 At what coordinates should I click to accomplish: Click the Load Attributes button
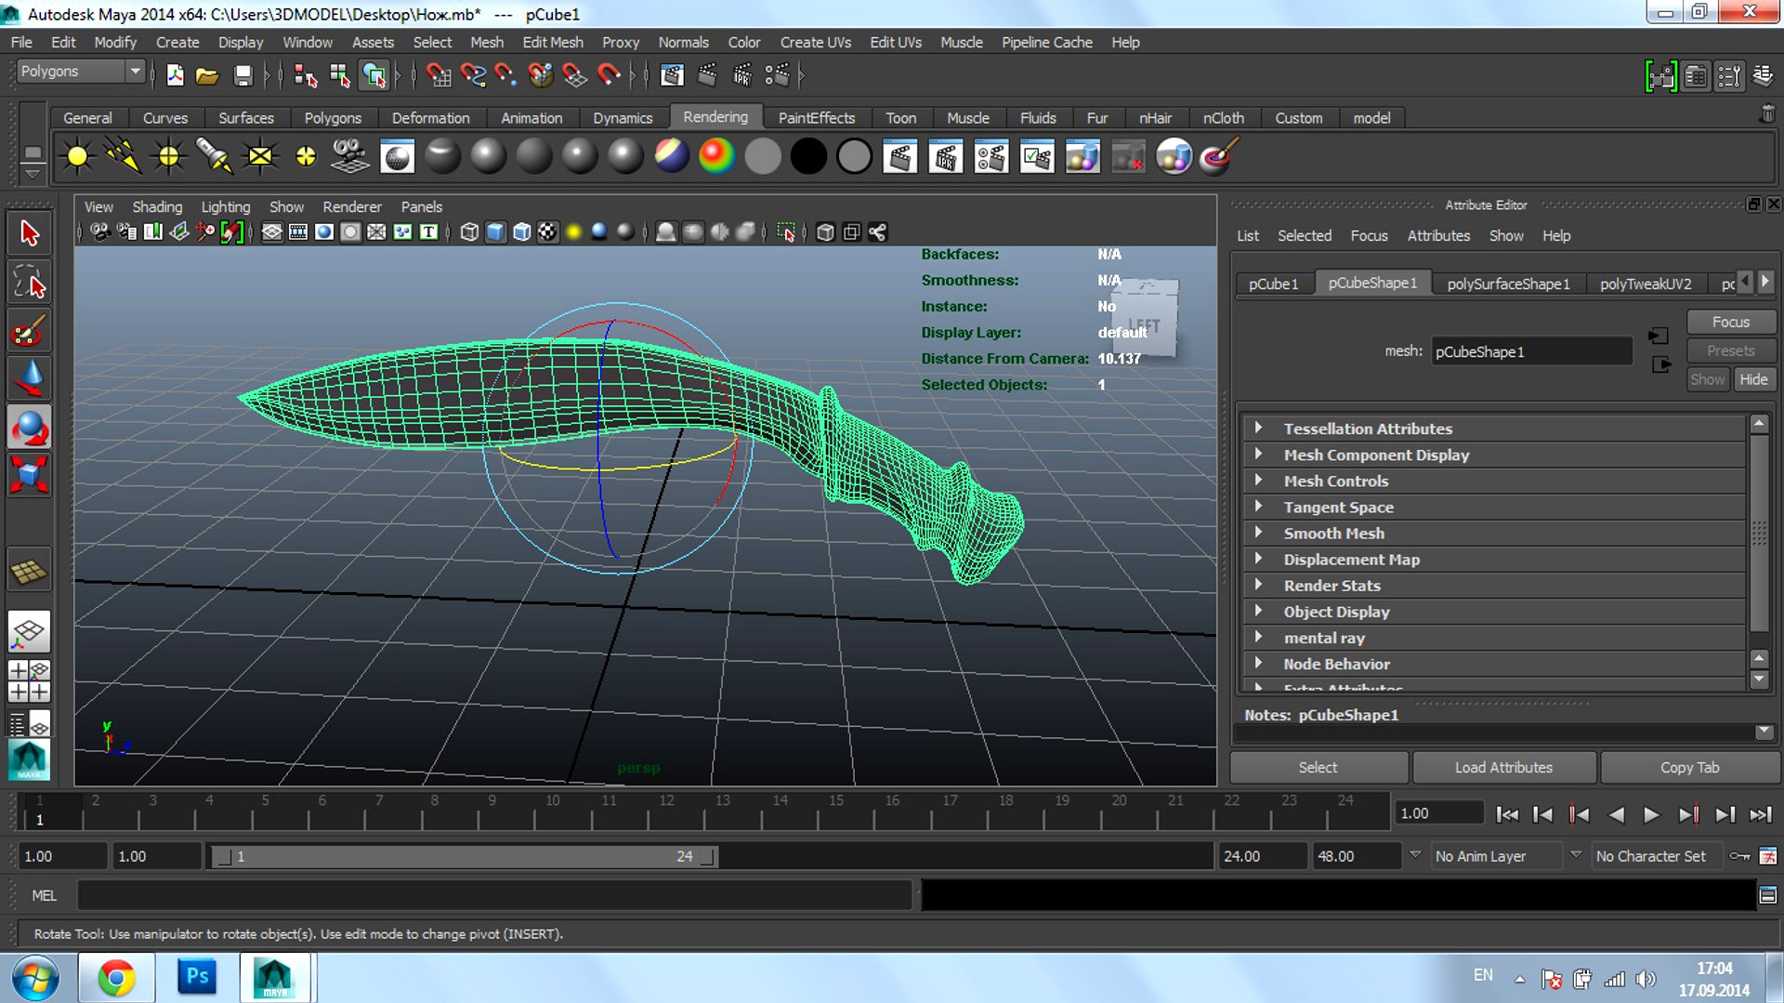pos(1503,767)
